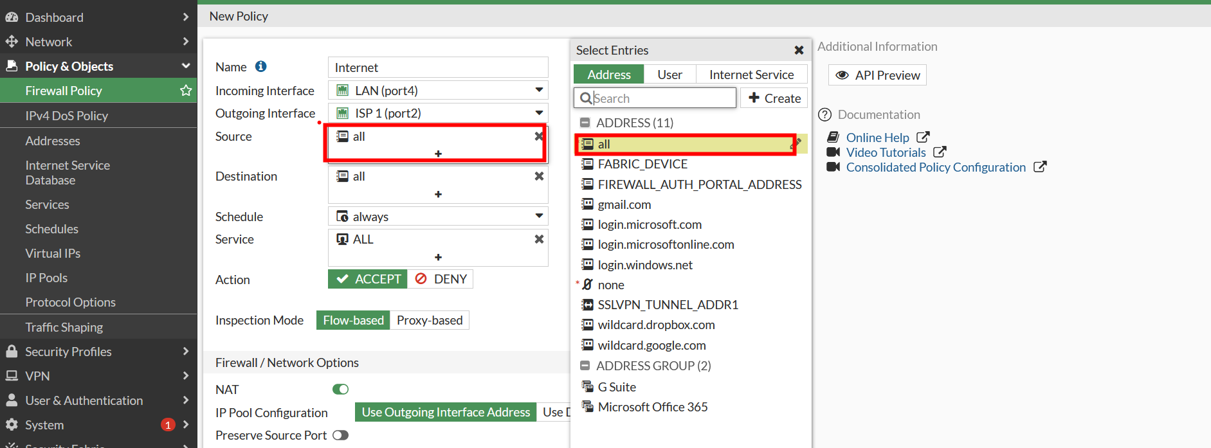Select Proxy-based inspection mode
Screen dimensions: 1211x448
click(x=429, y=320)
